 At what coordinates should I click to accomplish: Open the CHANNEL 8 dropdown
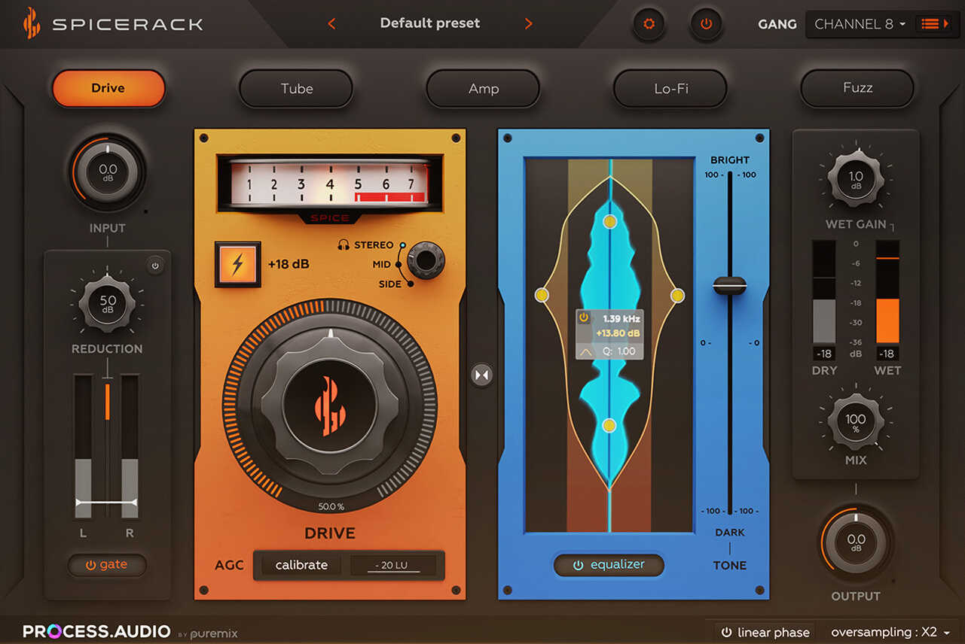pos(858,23)
